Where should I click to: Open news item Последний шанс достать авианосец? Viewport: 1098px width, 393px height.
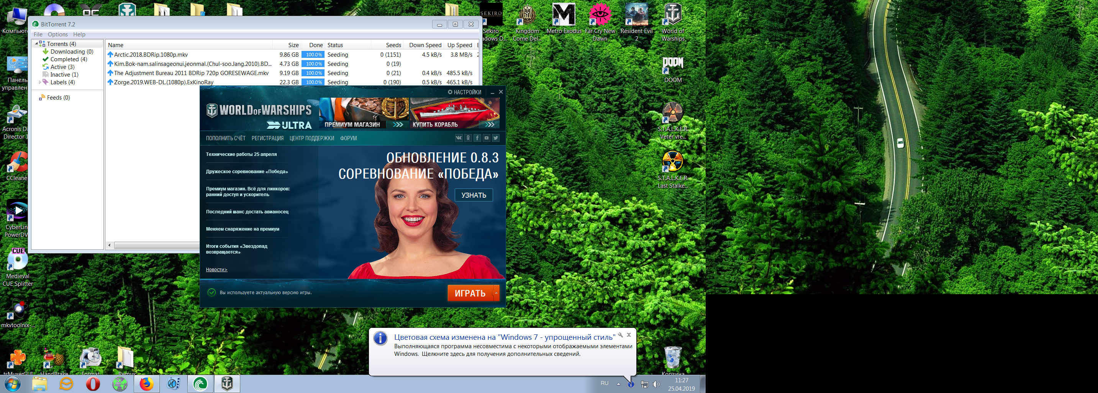[247, 211]
